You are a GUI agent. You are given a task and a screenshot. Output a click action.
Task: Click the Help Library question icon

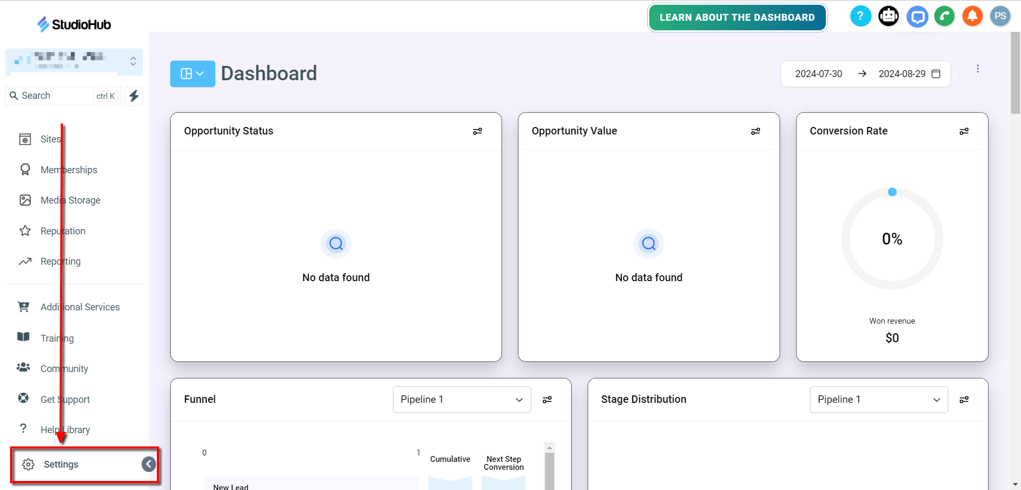click(23, 428)
